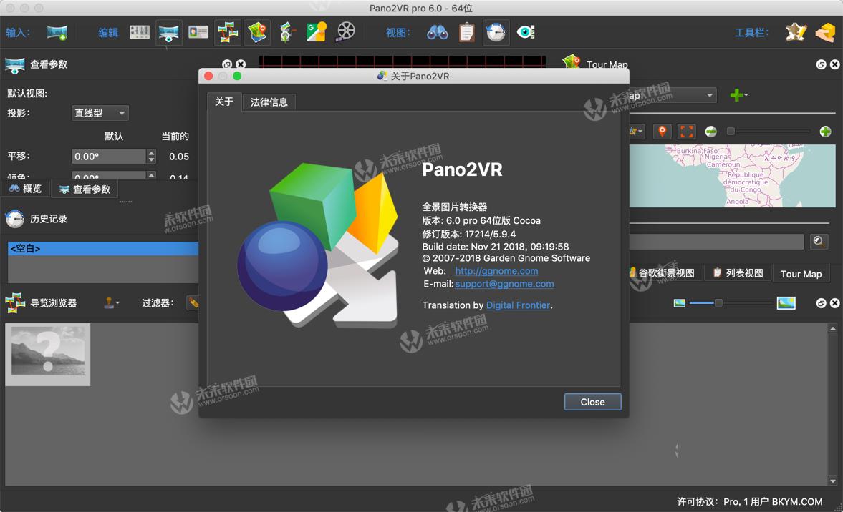Click the 0.05 current pan value

pos(178,157)
